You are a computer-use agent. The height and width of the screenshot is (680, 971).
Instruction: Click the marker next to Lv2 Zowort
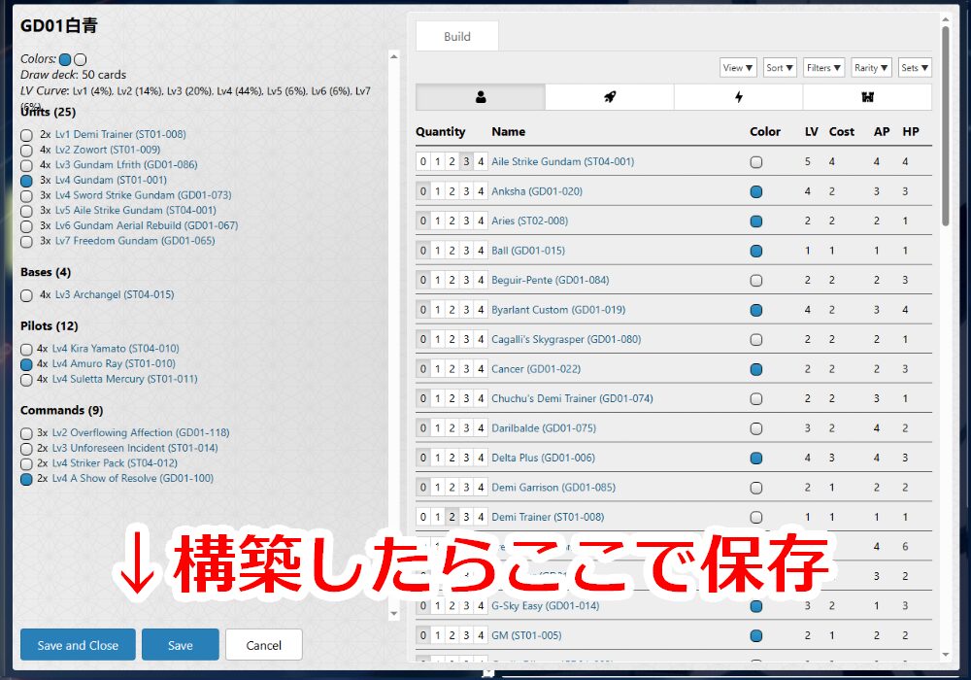coord(26,151)
